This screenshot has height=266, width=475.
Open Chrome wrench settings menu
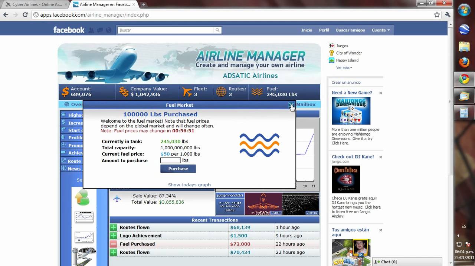[x=448, y=15]
